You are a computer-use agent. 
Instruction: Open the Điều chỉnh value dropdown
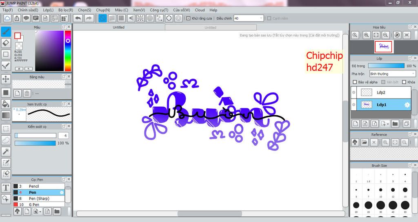(261, 18)
